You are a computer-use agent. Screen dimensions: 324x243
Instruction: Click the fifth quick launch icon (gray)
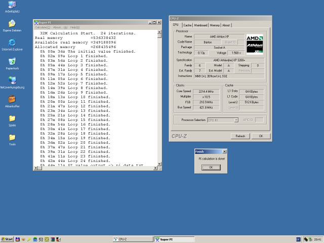click(x=41, y=239)
